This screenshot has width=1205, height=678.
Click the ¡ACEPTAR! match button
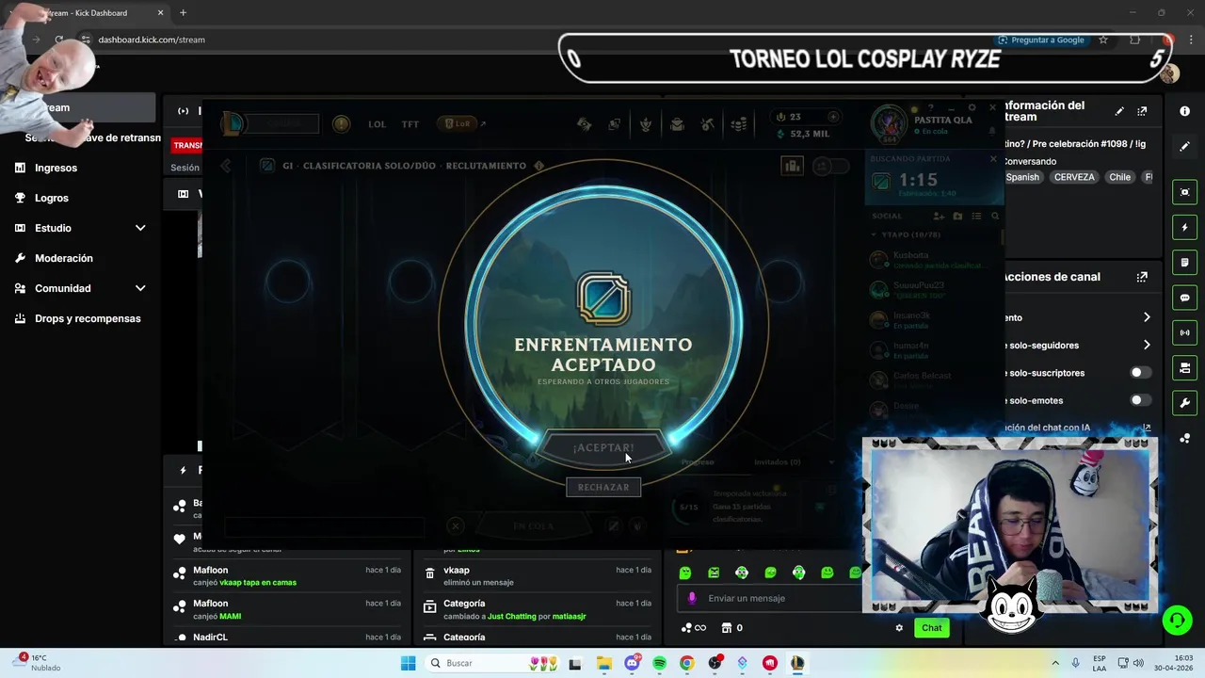603,448
